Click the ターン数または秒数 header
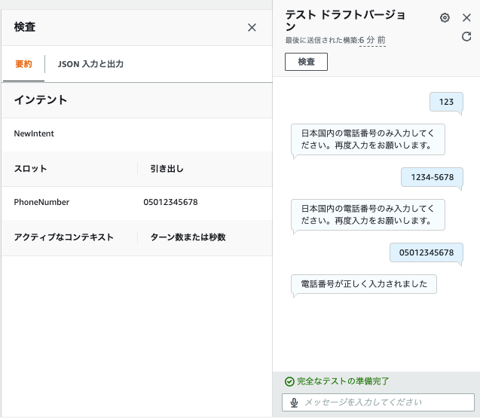The image size is (480, 419). (188, 237)
